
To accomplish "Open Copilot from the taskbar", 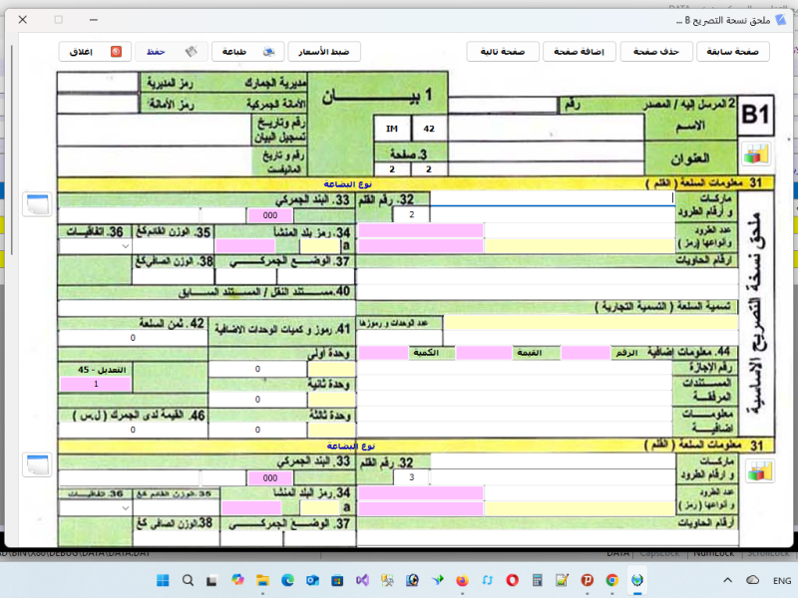I will pos(237,580).
